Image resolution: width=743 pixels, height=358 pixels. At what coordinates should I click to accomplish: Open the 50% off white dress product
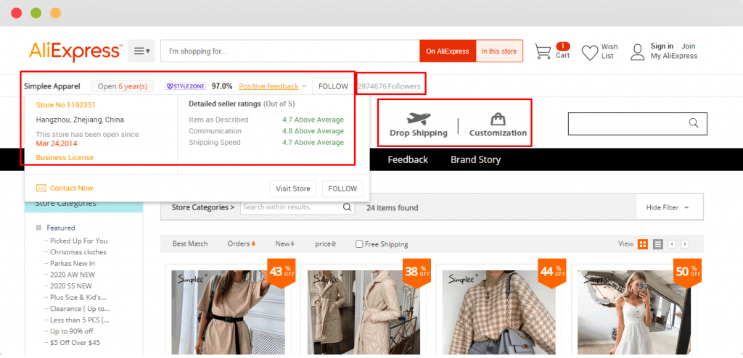coord(634,312)
